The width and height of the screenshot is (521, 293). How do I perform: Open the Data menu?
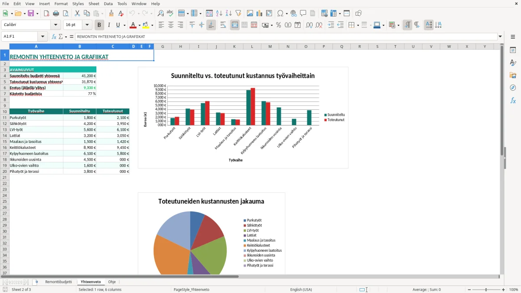[x=108, y=3]
